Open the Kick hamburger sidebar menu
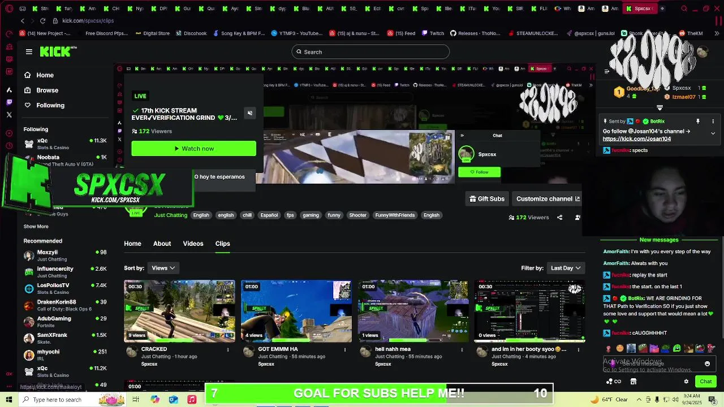Image resolution: width=724 pixels, height=407 pixels. (x=29, y=52)
